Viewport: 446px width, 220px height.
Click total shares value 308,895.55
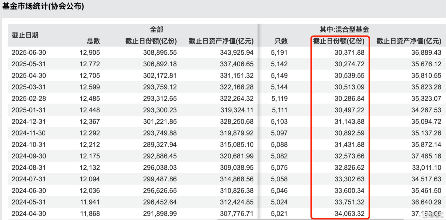pyautogui.click(x=160, y=52)
